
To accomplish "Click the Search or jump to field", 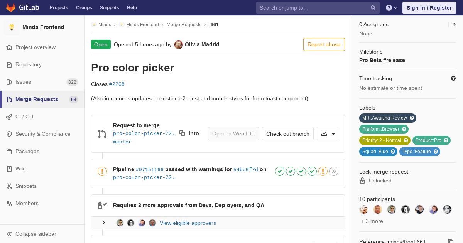I will tap(313, 8).
